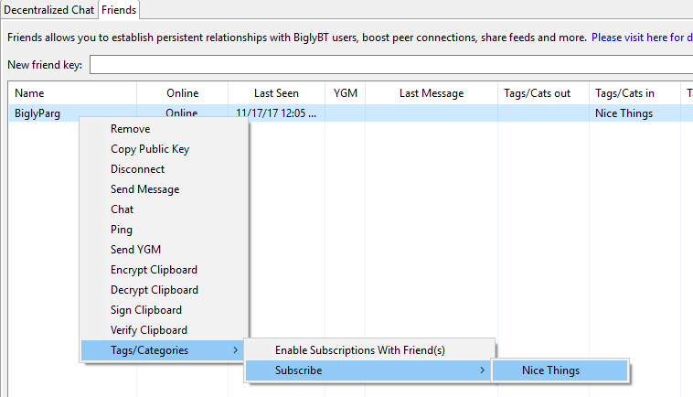Image resolution: width=693 pixels, height=397 pixels.
Task: Select the BiglyParg friend row name
Action: click(x=37, y=113)
